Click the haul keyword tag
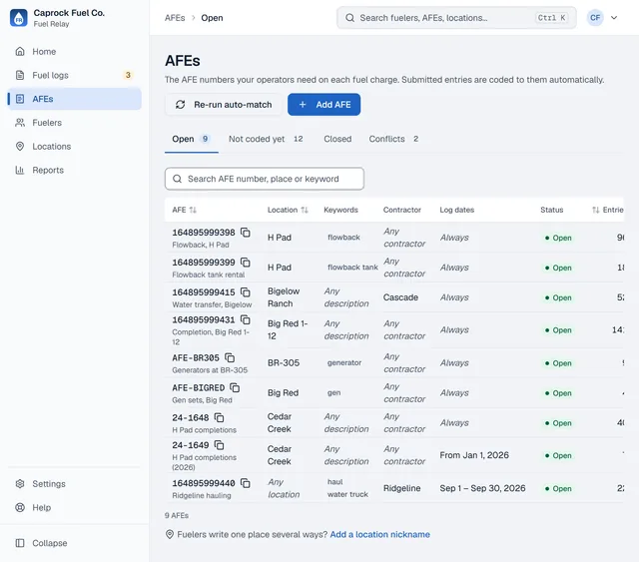639x562 pixels. point(335,482)
